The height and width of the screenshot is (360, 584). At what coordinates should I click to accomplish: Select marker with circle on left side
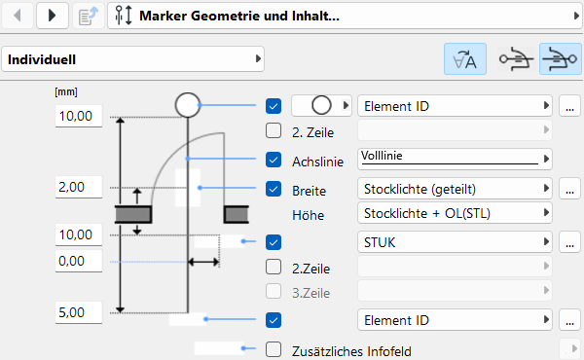click(516, 59)
